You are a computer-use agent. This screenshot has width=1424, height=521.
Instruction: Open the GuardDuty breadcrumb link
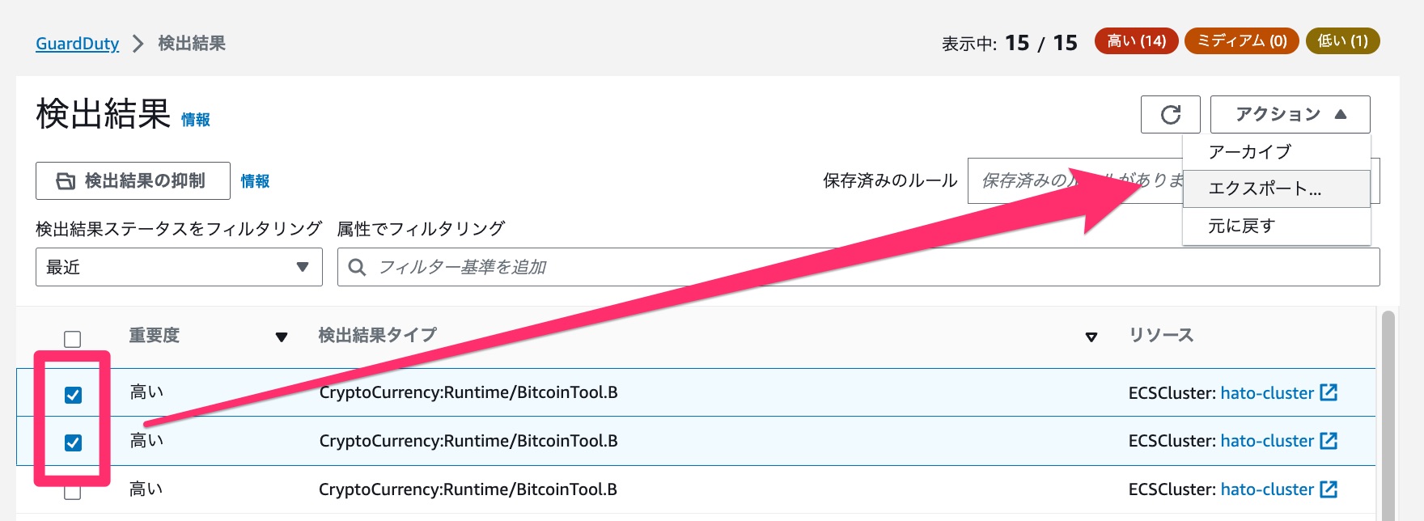click(x=77, y=44)
